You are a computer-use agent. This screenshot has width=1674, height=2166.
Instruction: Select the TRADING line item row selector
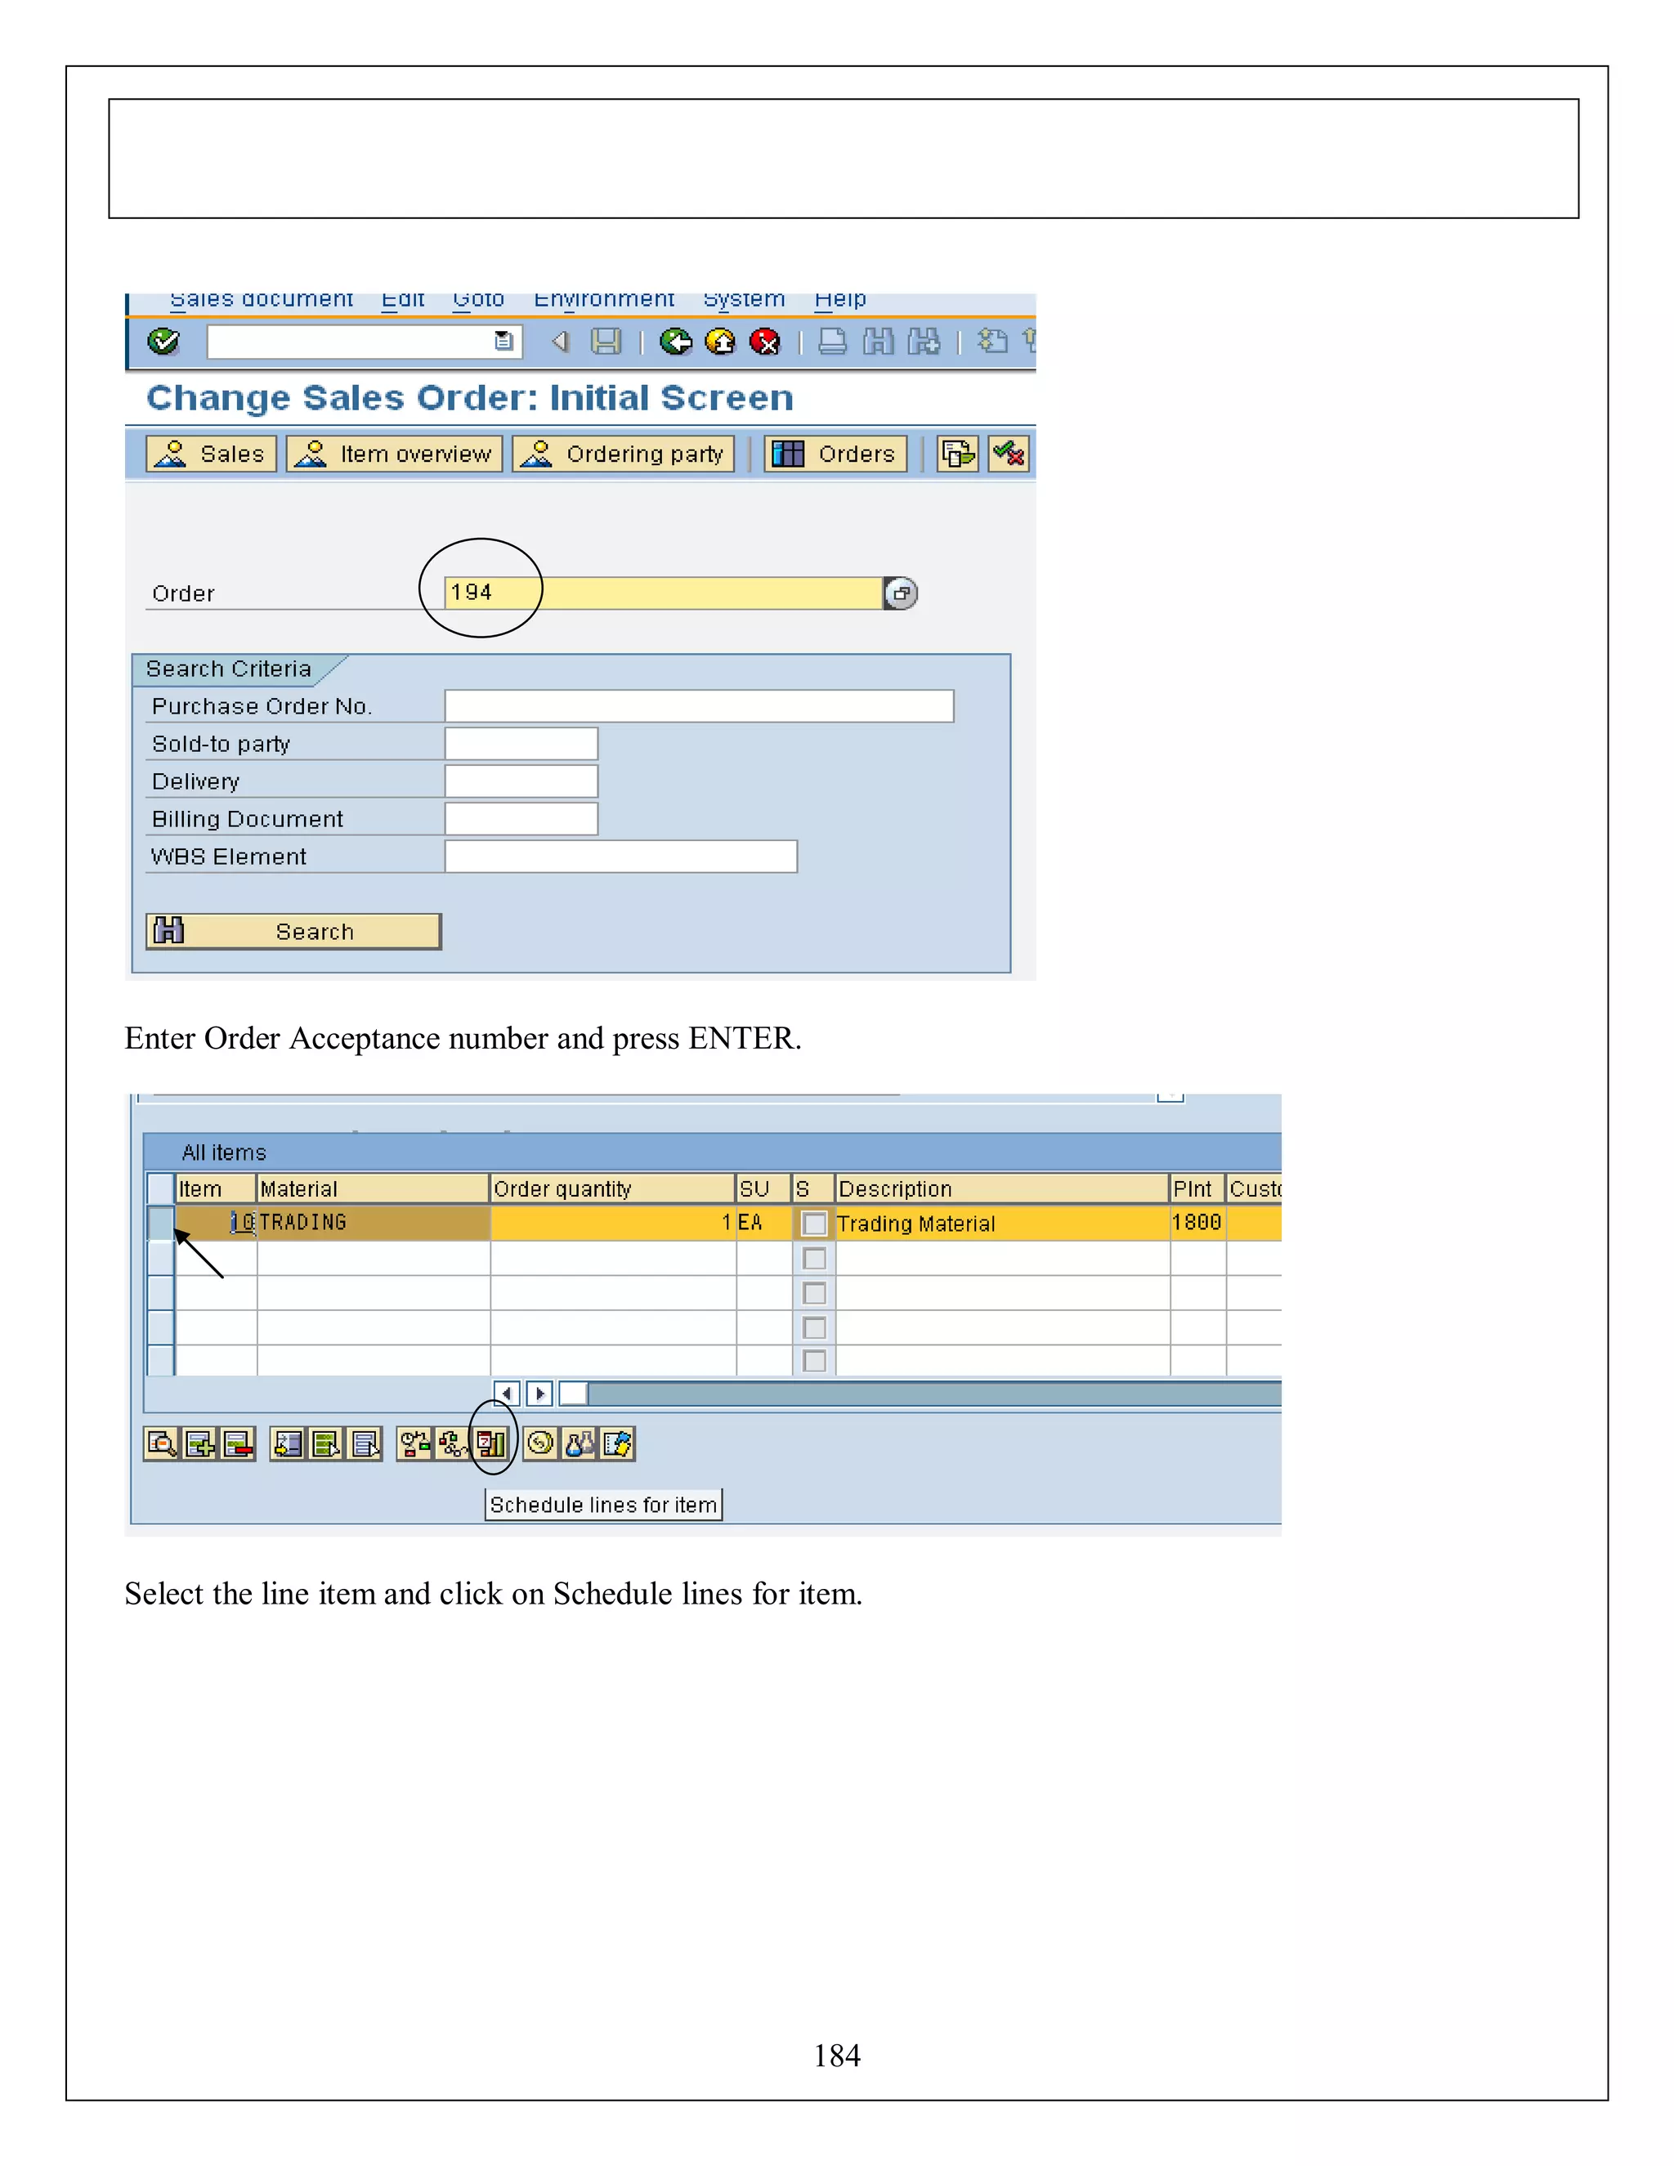[159, 1223]
